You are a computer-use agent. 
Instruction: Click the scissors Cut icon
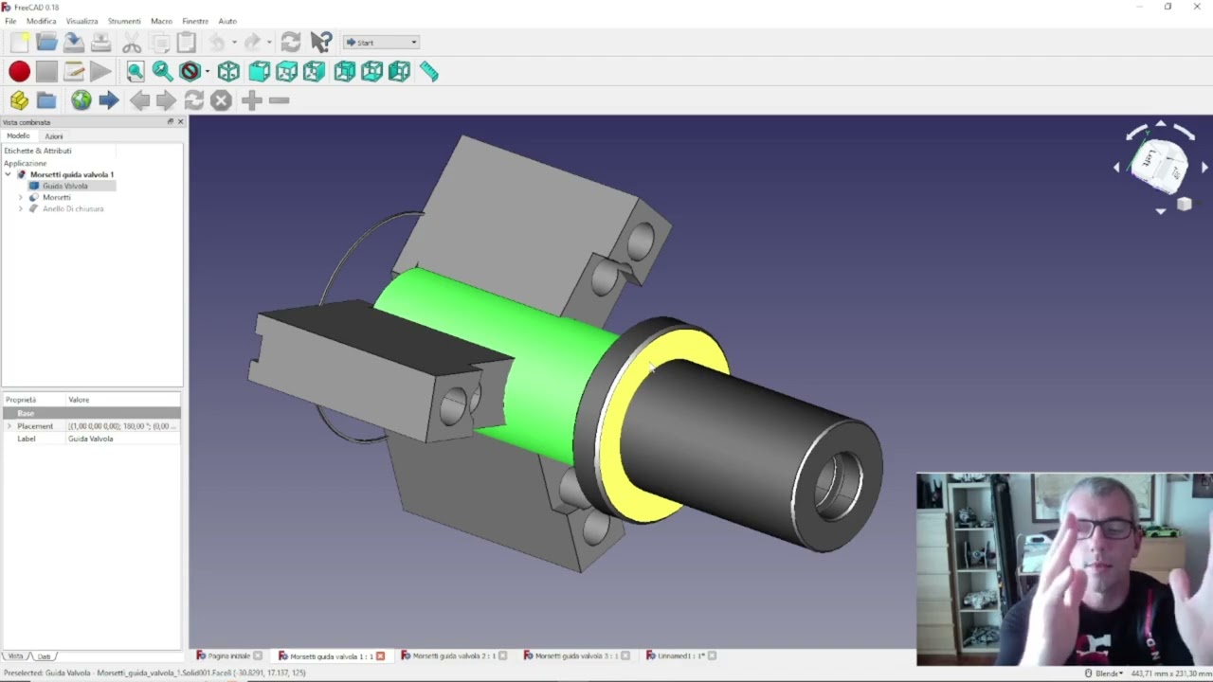[132, 43]
